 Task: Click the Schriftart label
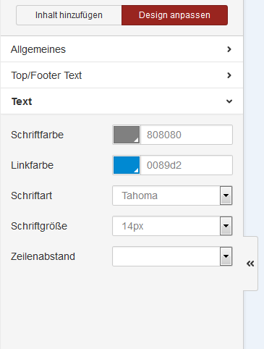coord(31,195)
